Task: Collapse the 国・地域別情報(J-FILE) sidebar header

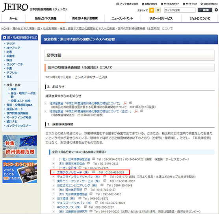Action: [5, 37]
